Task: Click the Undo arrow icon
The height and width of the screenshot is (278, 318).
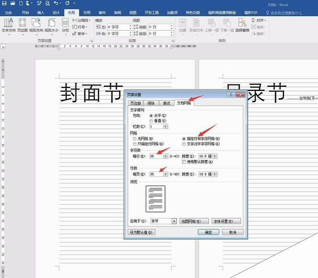Action: click(56, 3)
